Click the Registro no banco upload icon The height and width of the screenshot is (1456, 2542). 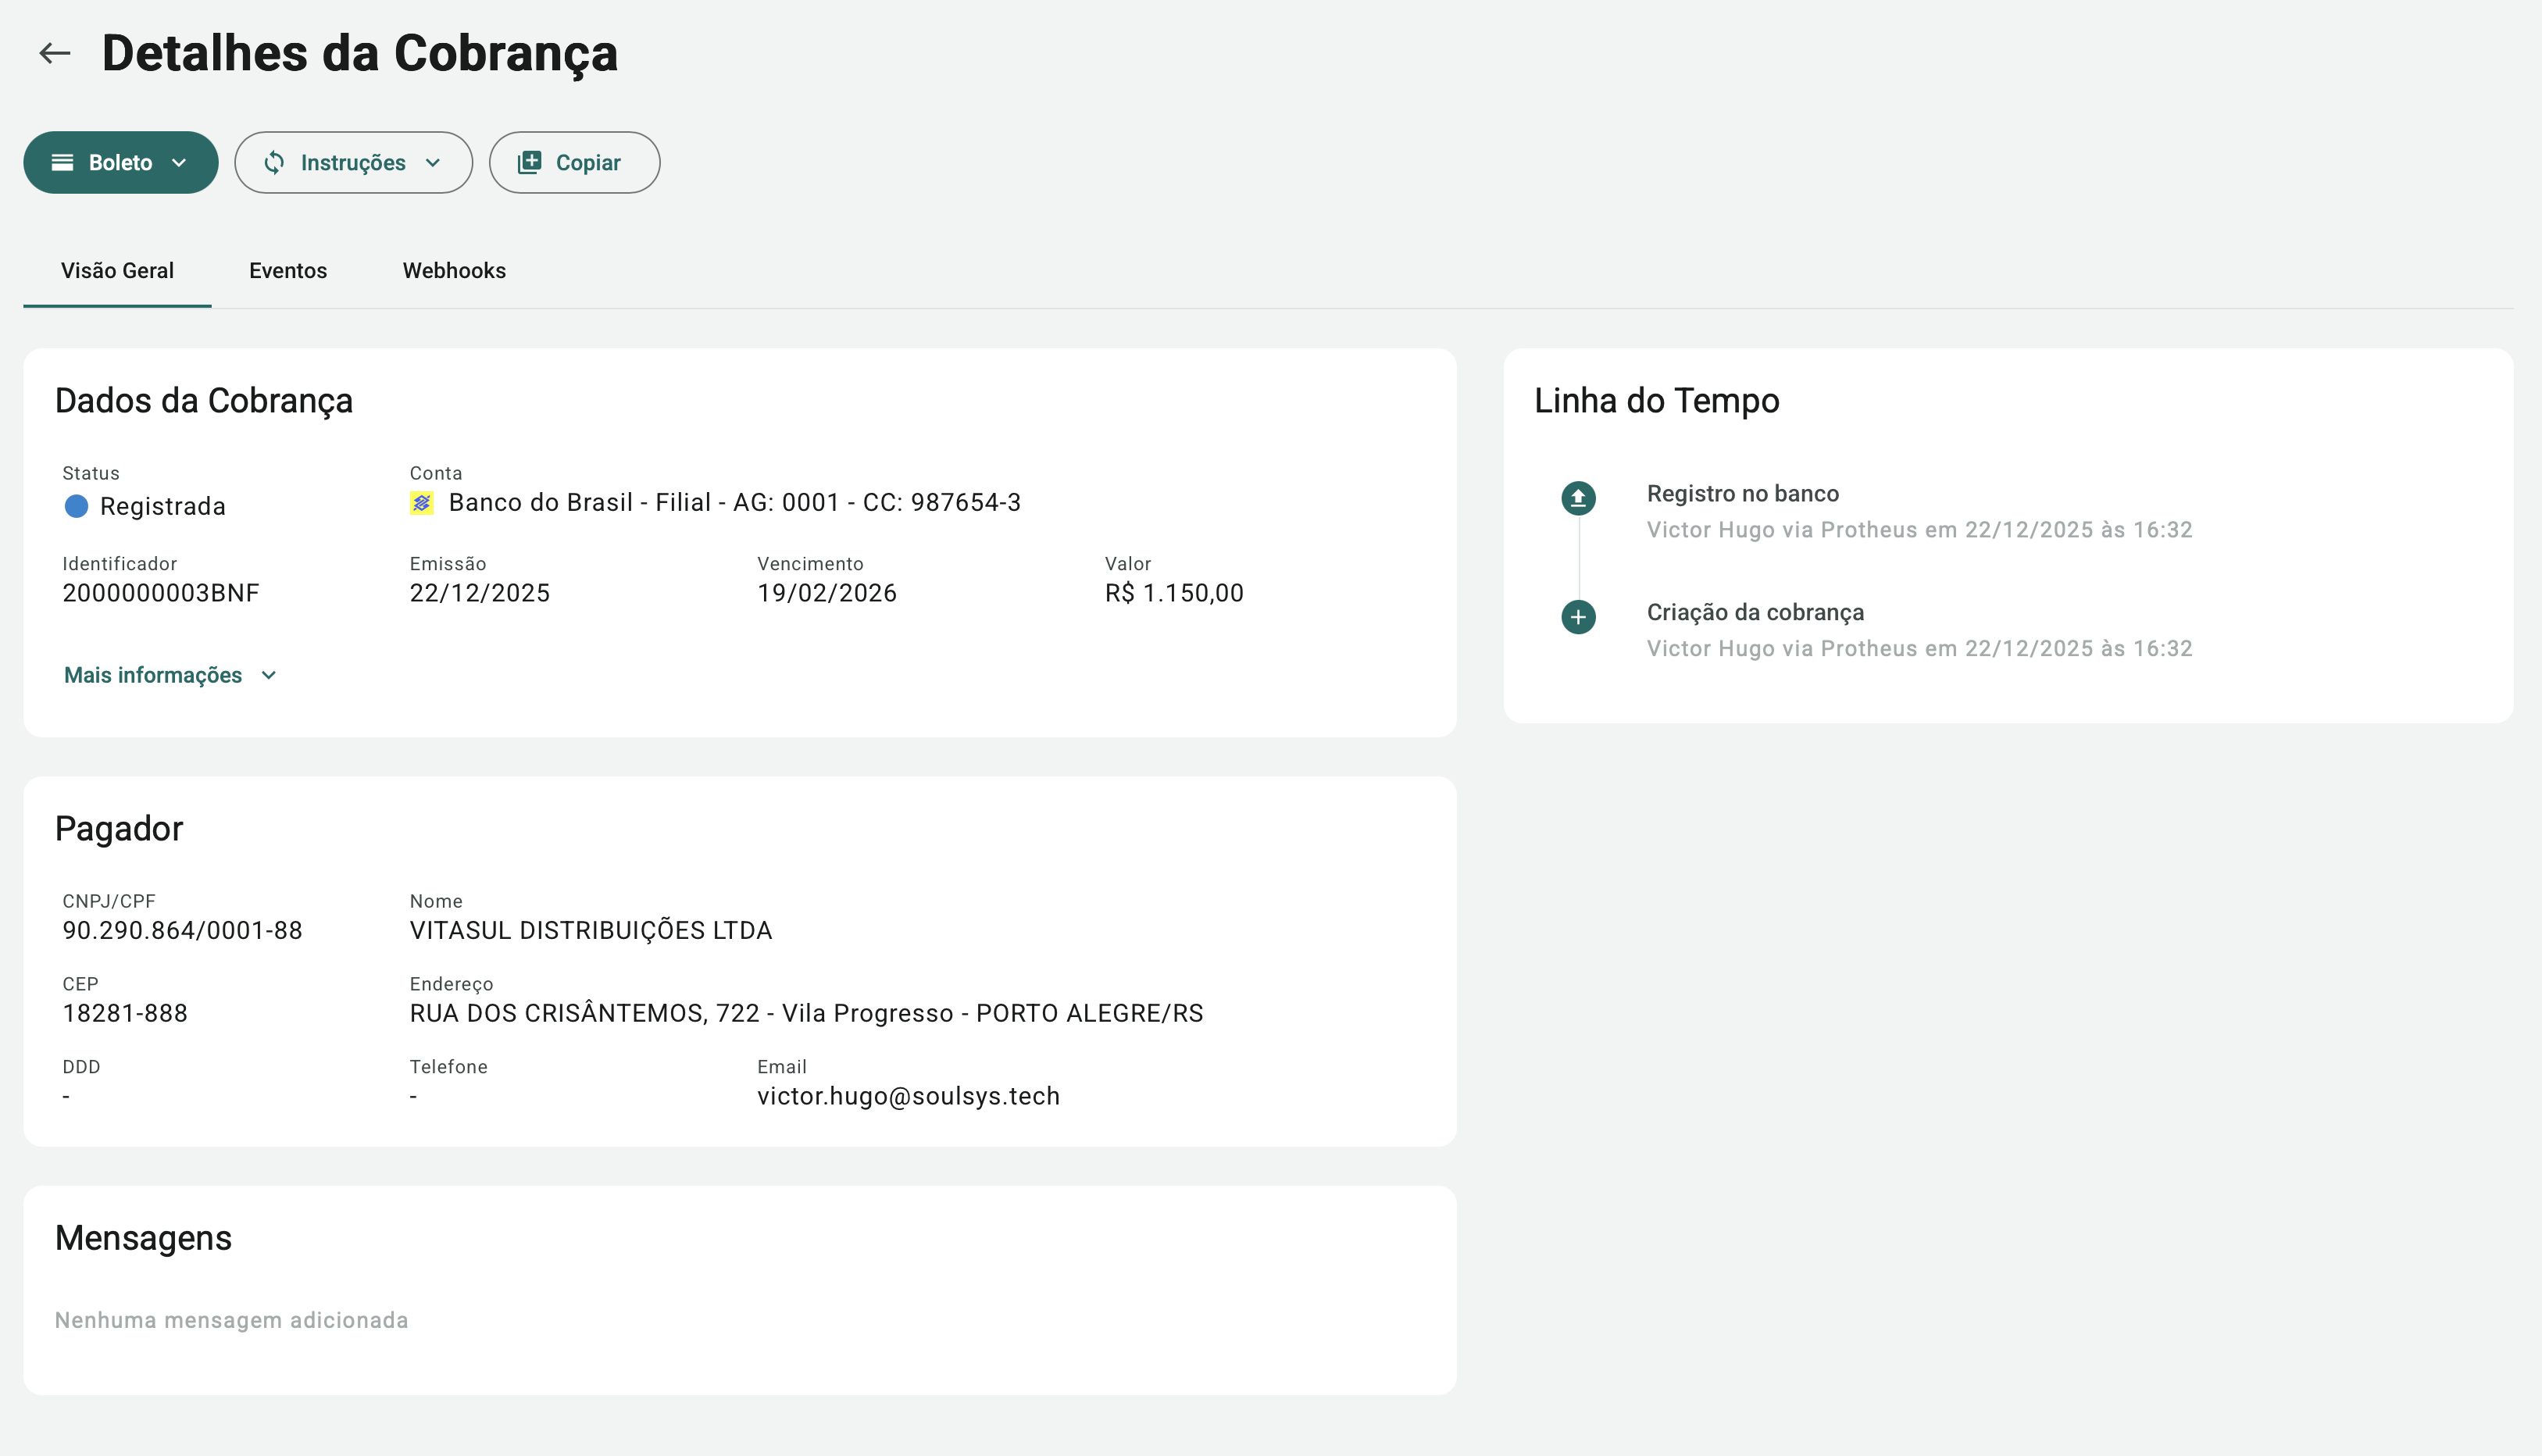[x=1578, y=498]
